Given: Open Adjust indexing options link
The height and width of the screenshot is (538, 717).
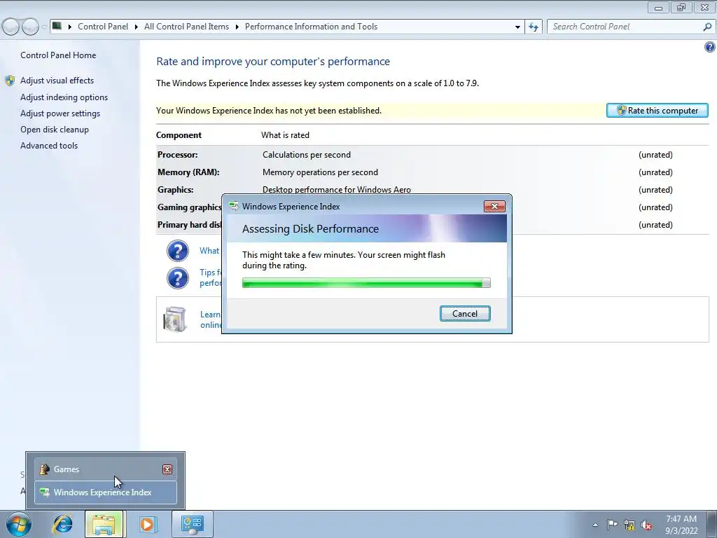Looking at the screenshot, I should pos(64,97).
